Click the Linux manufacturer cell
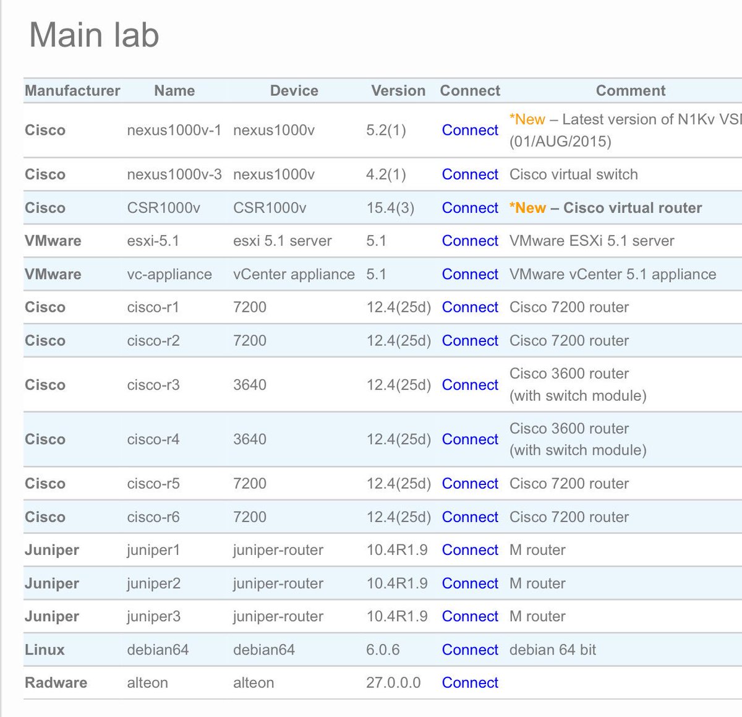 tap(45, 650)
